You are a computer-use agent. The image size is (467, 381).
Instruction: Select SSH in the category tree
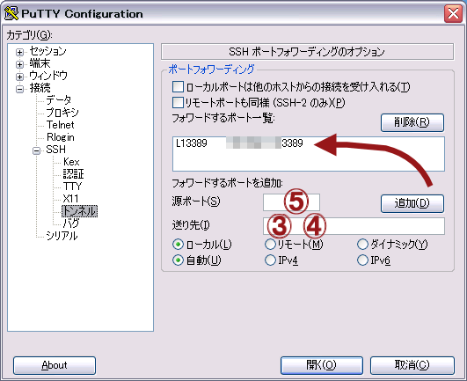tap(56, 150)
